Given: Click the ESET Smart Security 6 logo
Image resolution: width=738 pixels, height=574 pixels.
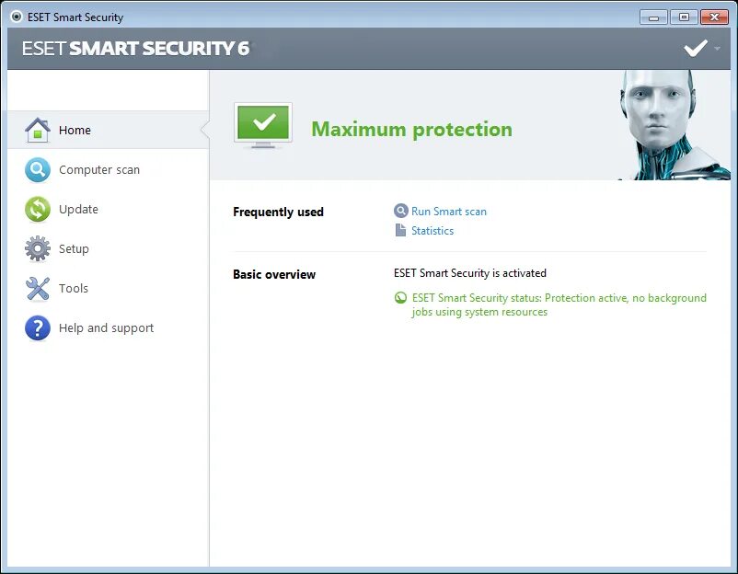Looking at the screenshot, I should tap(135, 49).
